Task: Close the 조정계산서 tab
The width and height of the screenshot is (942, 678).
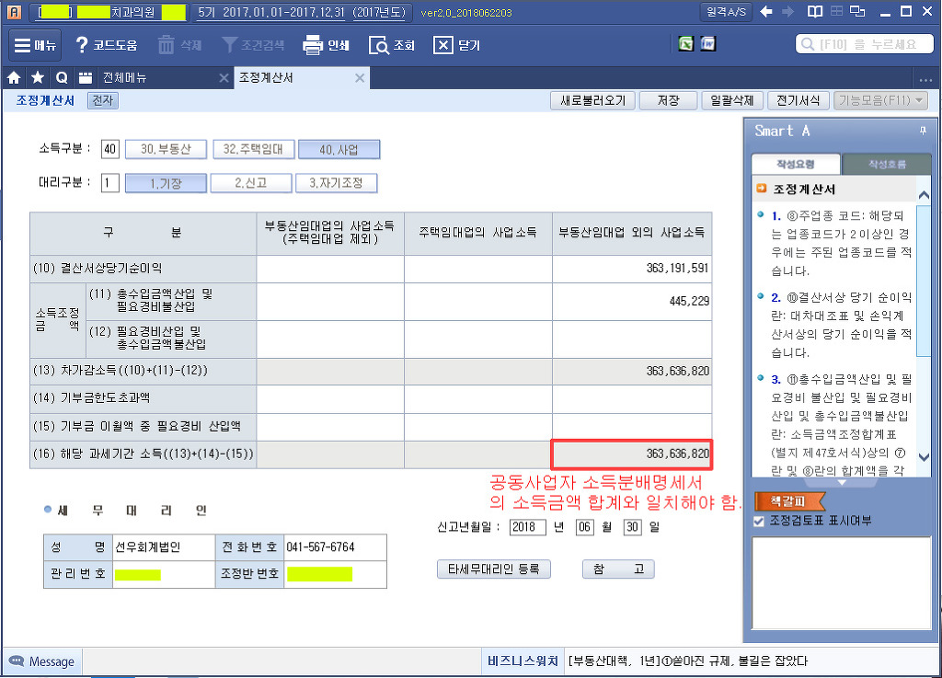Action: pyautogui.click(x=360, y=77)
